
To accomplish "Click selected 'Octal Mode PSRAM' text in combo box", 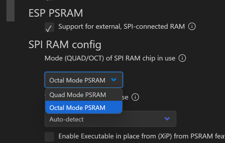I will coord(77,80).
